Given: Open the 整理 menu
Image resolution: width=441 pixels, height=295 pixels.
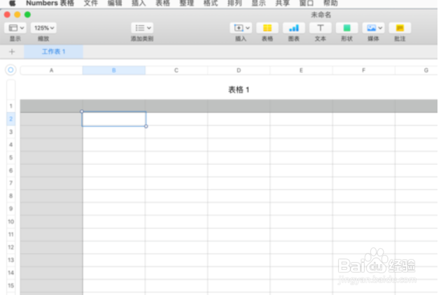Looking at the screenshot, I should (186, 3).
